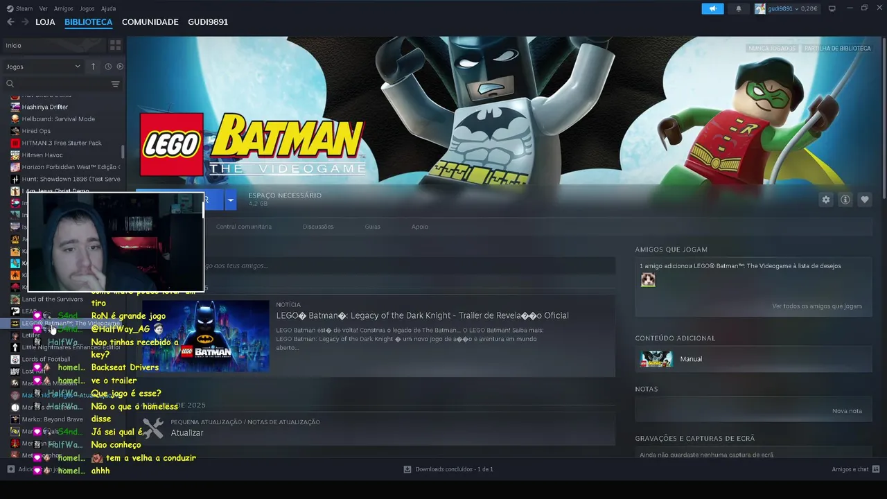Click the gudi9891 profile avatar
This screenshot has width=887, height=499.
point(760,8)
